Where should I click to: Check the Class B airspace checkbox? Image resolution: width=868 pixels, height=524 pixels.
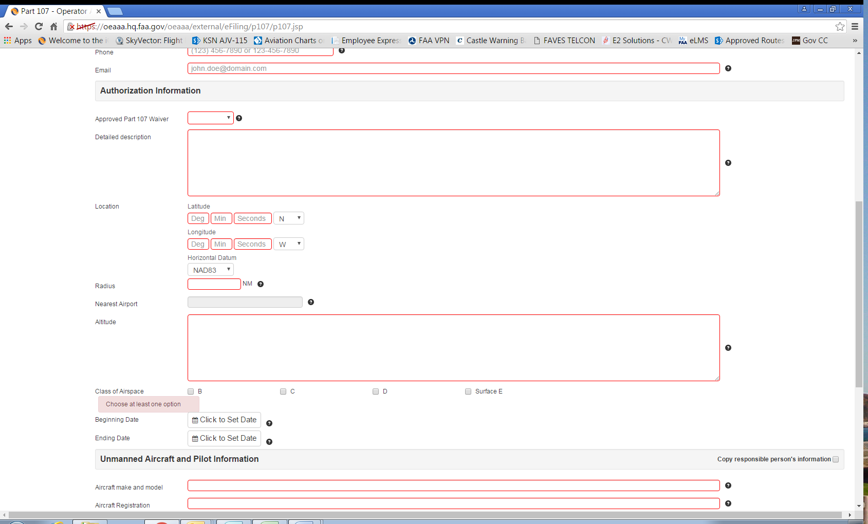191,391
